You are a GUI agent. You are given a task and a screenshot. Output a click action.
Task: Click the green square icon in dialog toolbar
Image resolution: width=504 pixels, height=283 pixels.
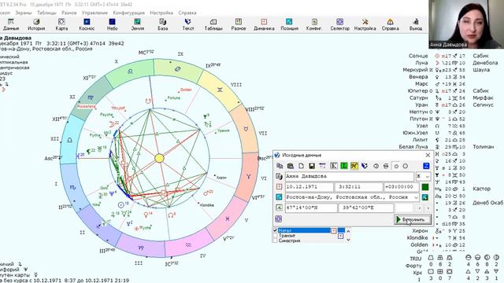[344, 166]
